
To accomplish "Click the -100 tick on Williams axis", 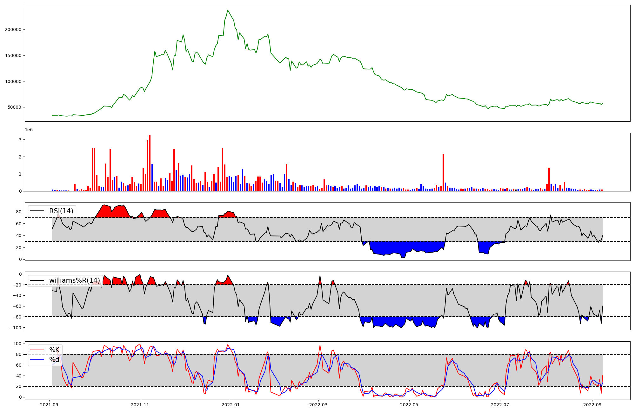I will click(16, 328).
